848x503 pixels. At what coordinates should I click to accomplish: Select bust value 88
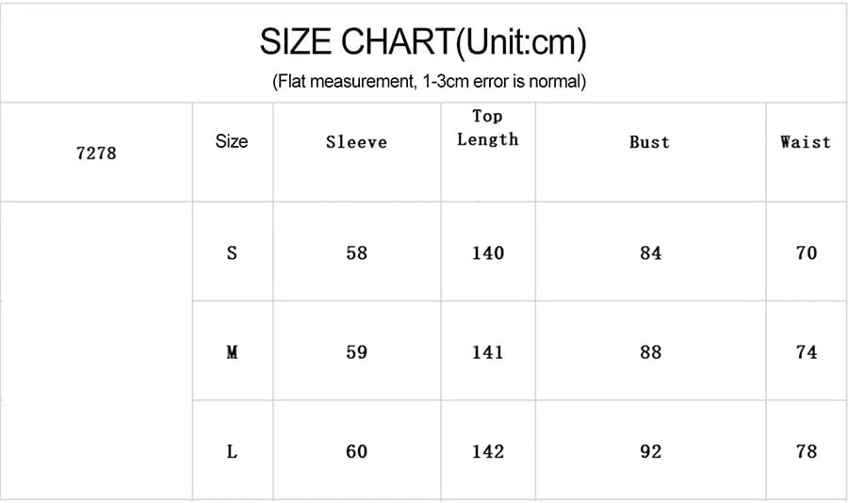click(651, 352)
